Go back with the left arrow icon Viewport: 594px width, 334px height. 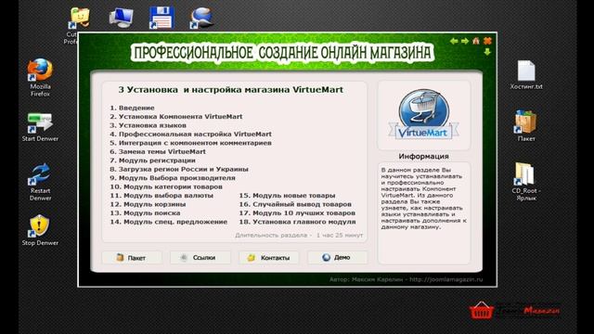[x=454, y=41]
